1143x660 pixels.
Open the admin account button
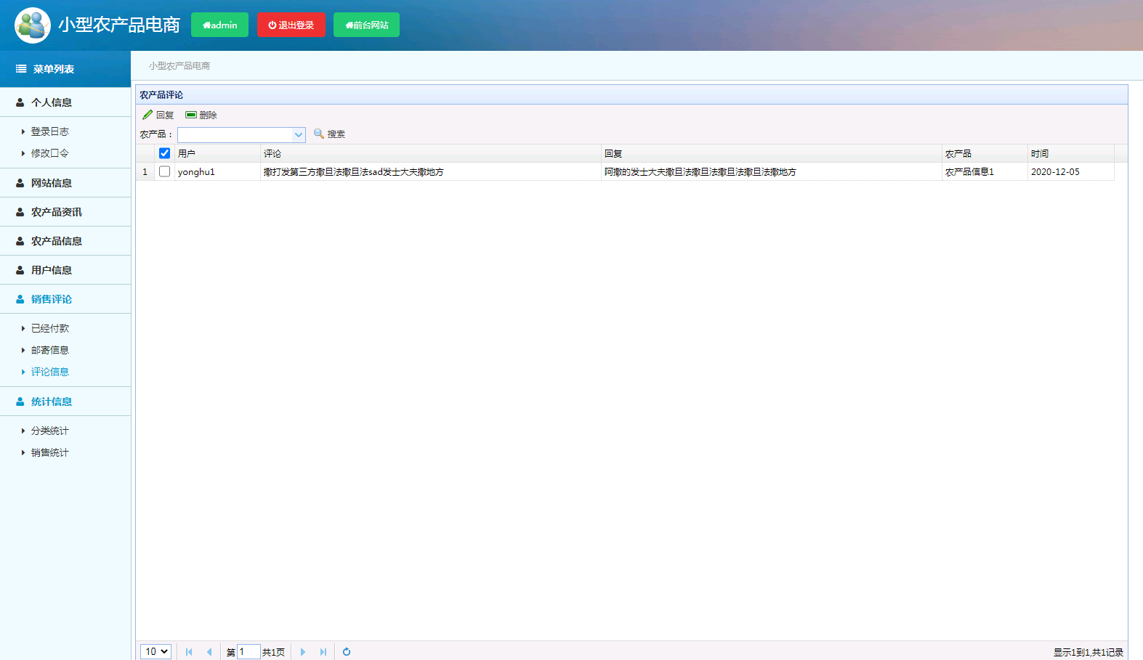point(219,25)
